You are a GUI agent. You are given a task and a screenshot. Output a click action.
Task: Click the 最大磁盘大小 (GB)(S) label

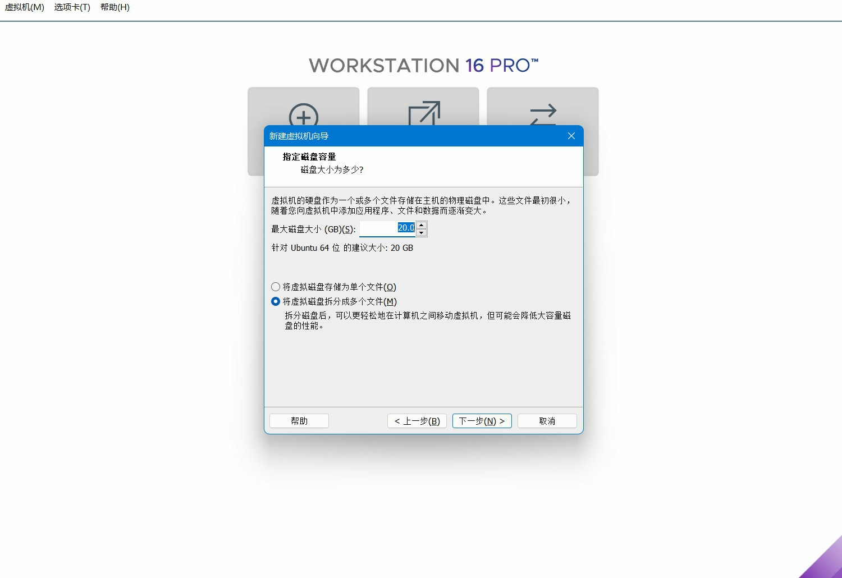point(314,229)
